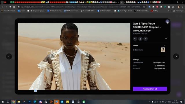The width and height of the screenshot is (185, 104).
Task: Click the translate icon below the video
Action: tap(36, 91)
